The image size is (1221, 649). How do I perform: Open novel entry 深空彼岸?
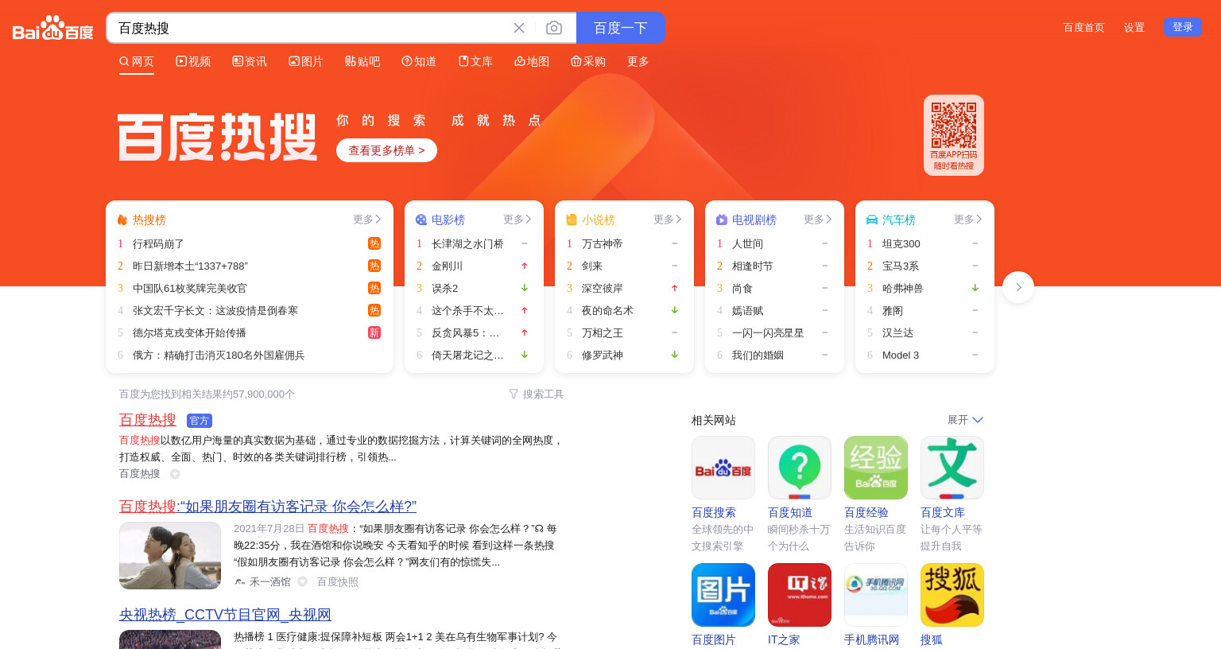click(603, 288)
